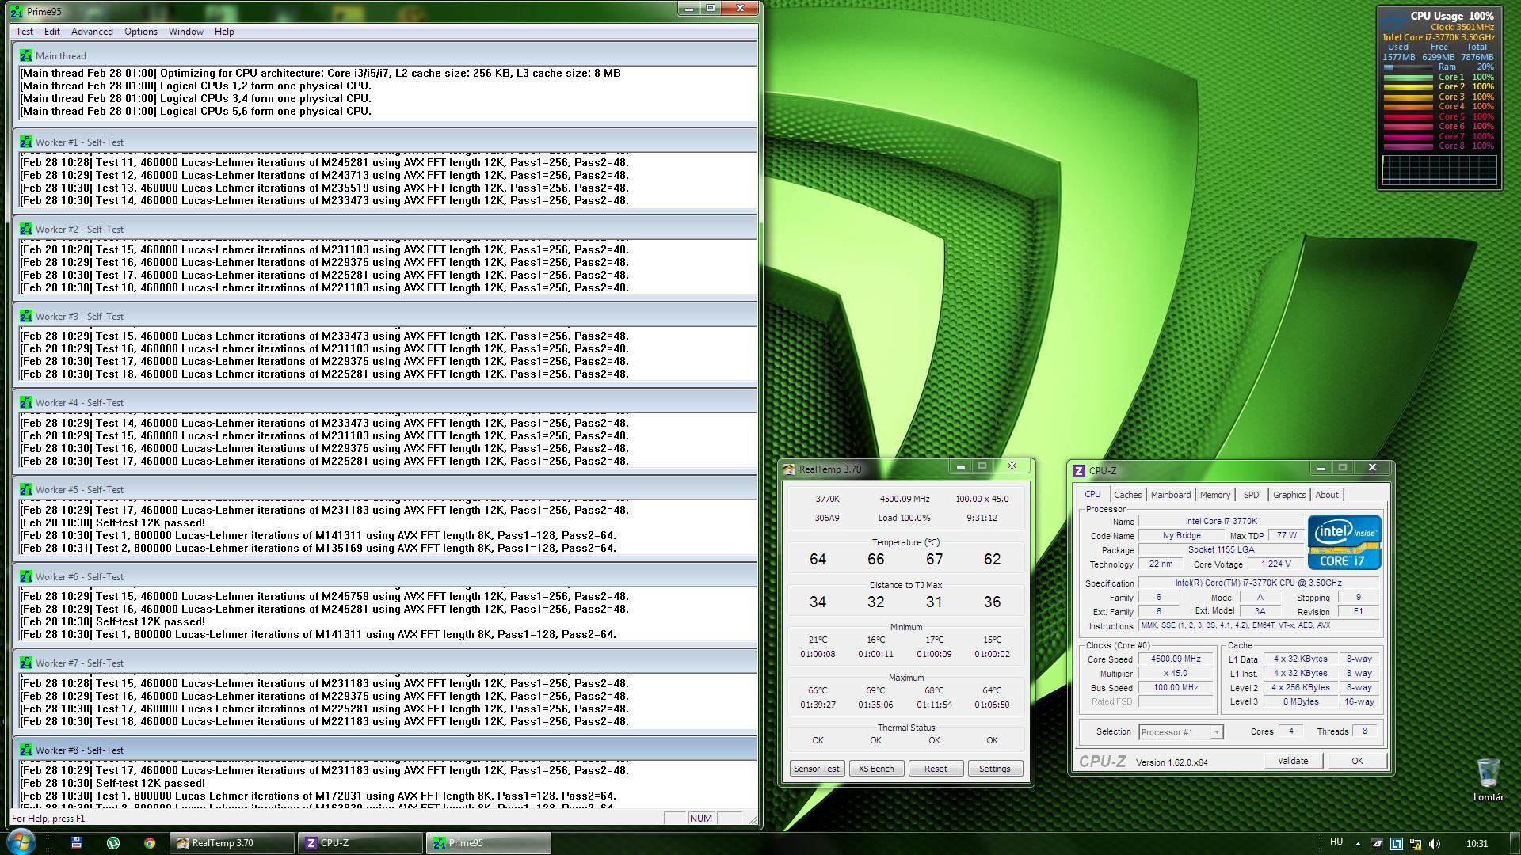The image size is (1521, 855).
Task: Switch to the SPD tab in CPU-Z
Action: [1251, 495]
